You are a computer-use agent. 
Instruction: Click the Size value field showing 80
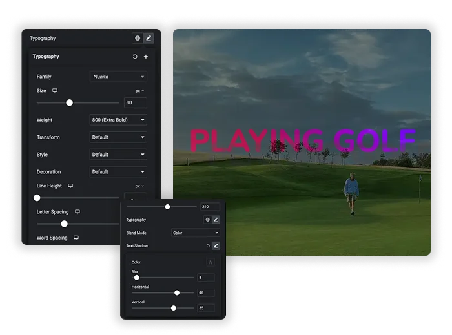tap(136, 102)
